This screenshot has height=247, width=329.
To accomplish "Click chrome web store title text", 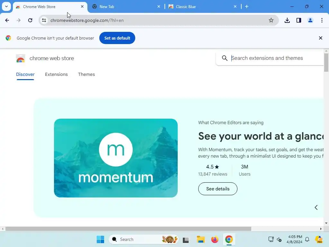I will point(52,58).
